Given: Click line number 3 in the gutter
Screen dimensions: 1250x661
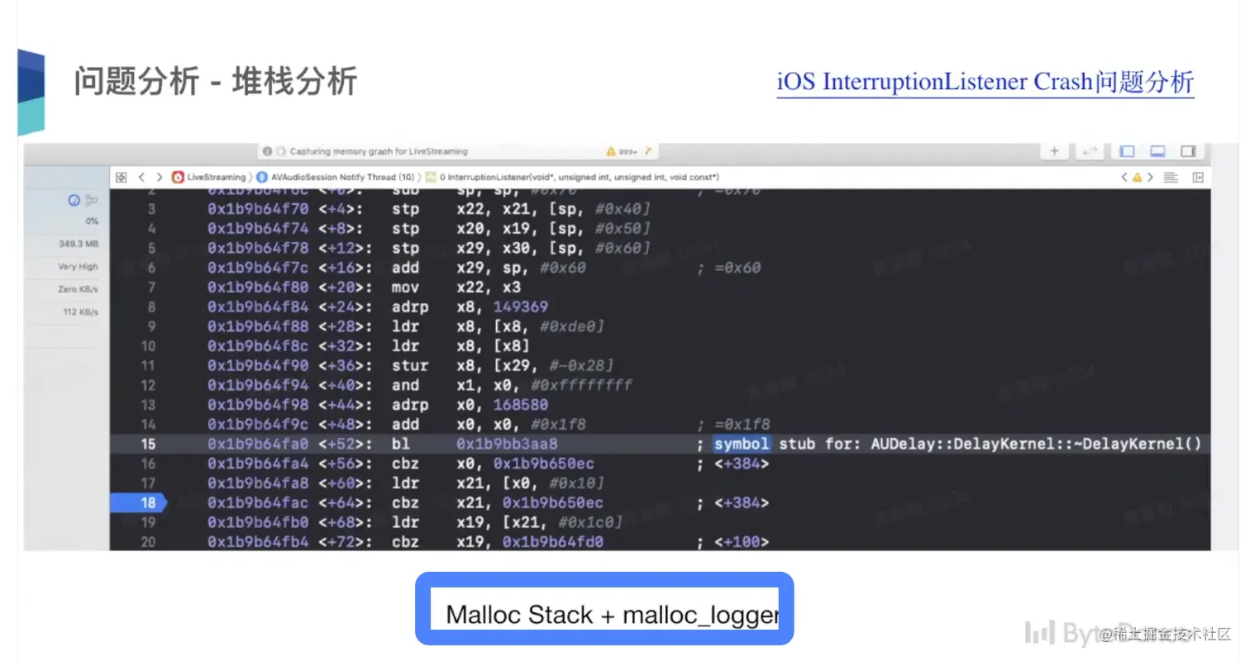Looking at the screenshot, I should [x=151, y=209].
